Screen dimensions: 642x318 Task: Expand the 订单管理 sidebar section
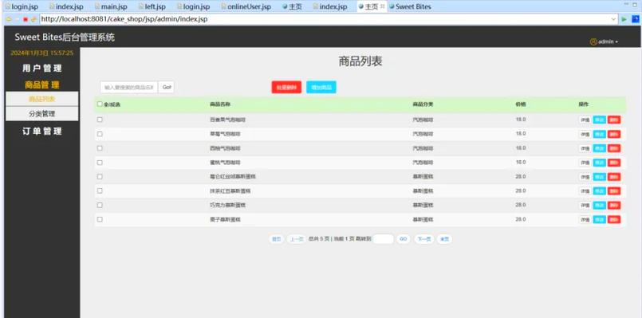click(41, 132)
